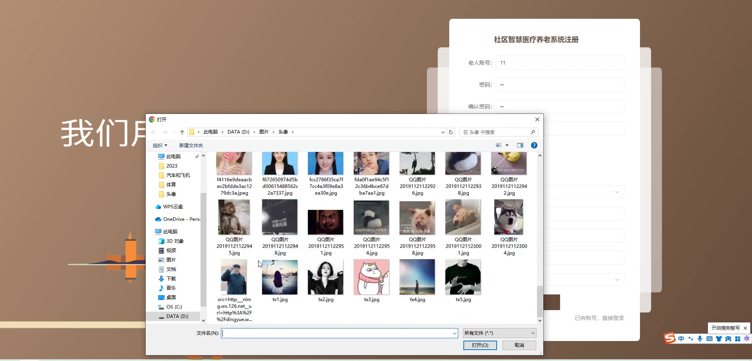Click the 打开(O) button
Screen dimensions: 752x361
(480, 345)
